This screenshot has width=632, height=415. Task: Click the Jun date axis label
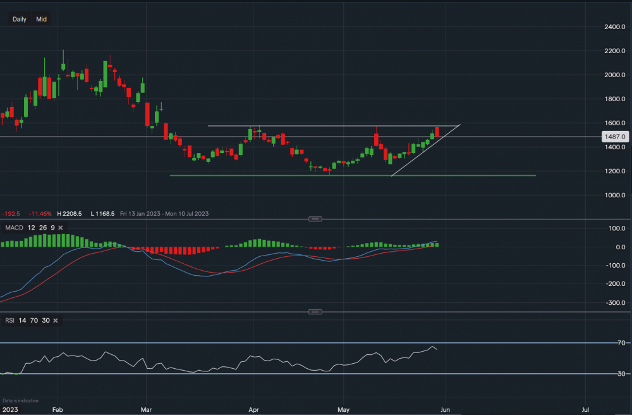(x=444, y=409)
